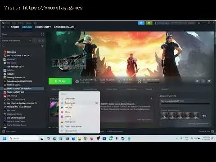The width and height of the screenshot is (216, 162).
Task: Open Pictures from jump list
Action: click(79, 108)
